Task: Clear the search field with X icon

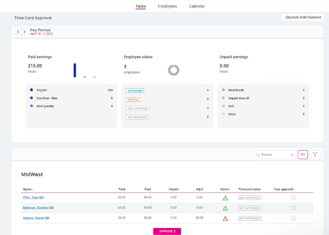Action: (x=292, y=155)
